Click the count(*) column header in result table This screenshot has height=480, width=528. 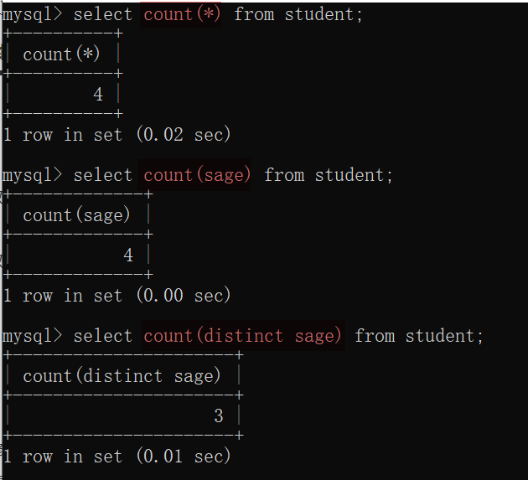point(61,54)
